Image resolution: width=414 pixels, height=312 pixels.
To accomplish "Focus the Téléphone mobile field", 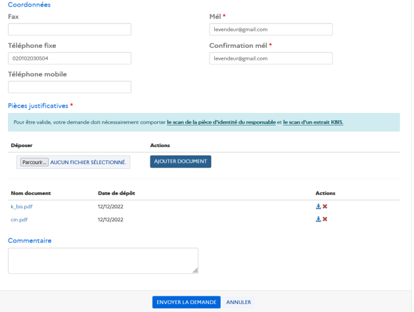I will coord(70,87).
